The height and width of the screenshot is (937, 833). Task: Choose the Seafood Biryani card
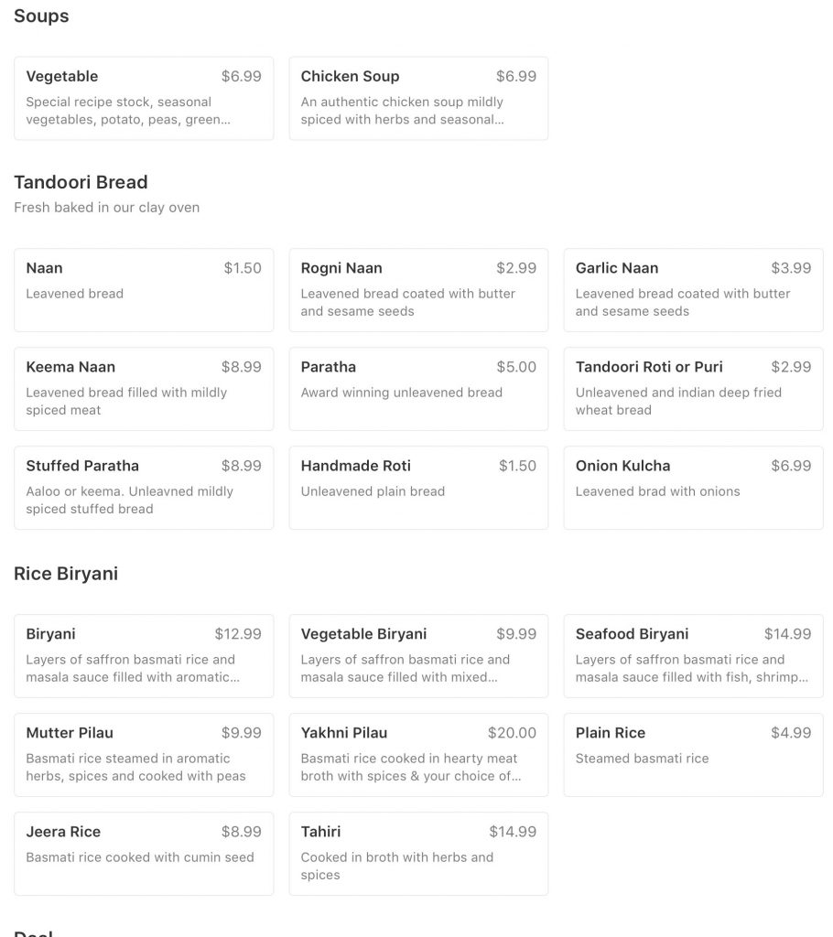[693, 655]
